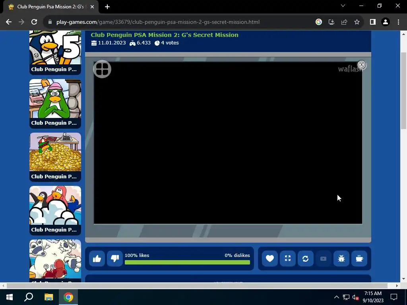The height and width of the screenshot is (305, 407).
Task: Click the game title 'Club Penguin PSA Mission 2'
Action: (x=165, y=35)
